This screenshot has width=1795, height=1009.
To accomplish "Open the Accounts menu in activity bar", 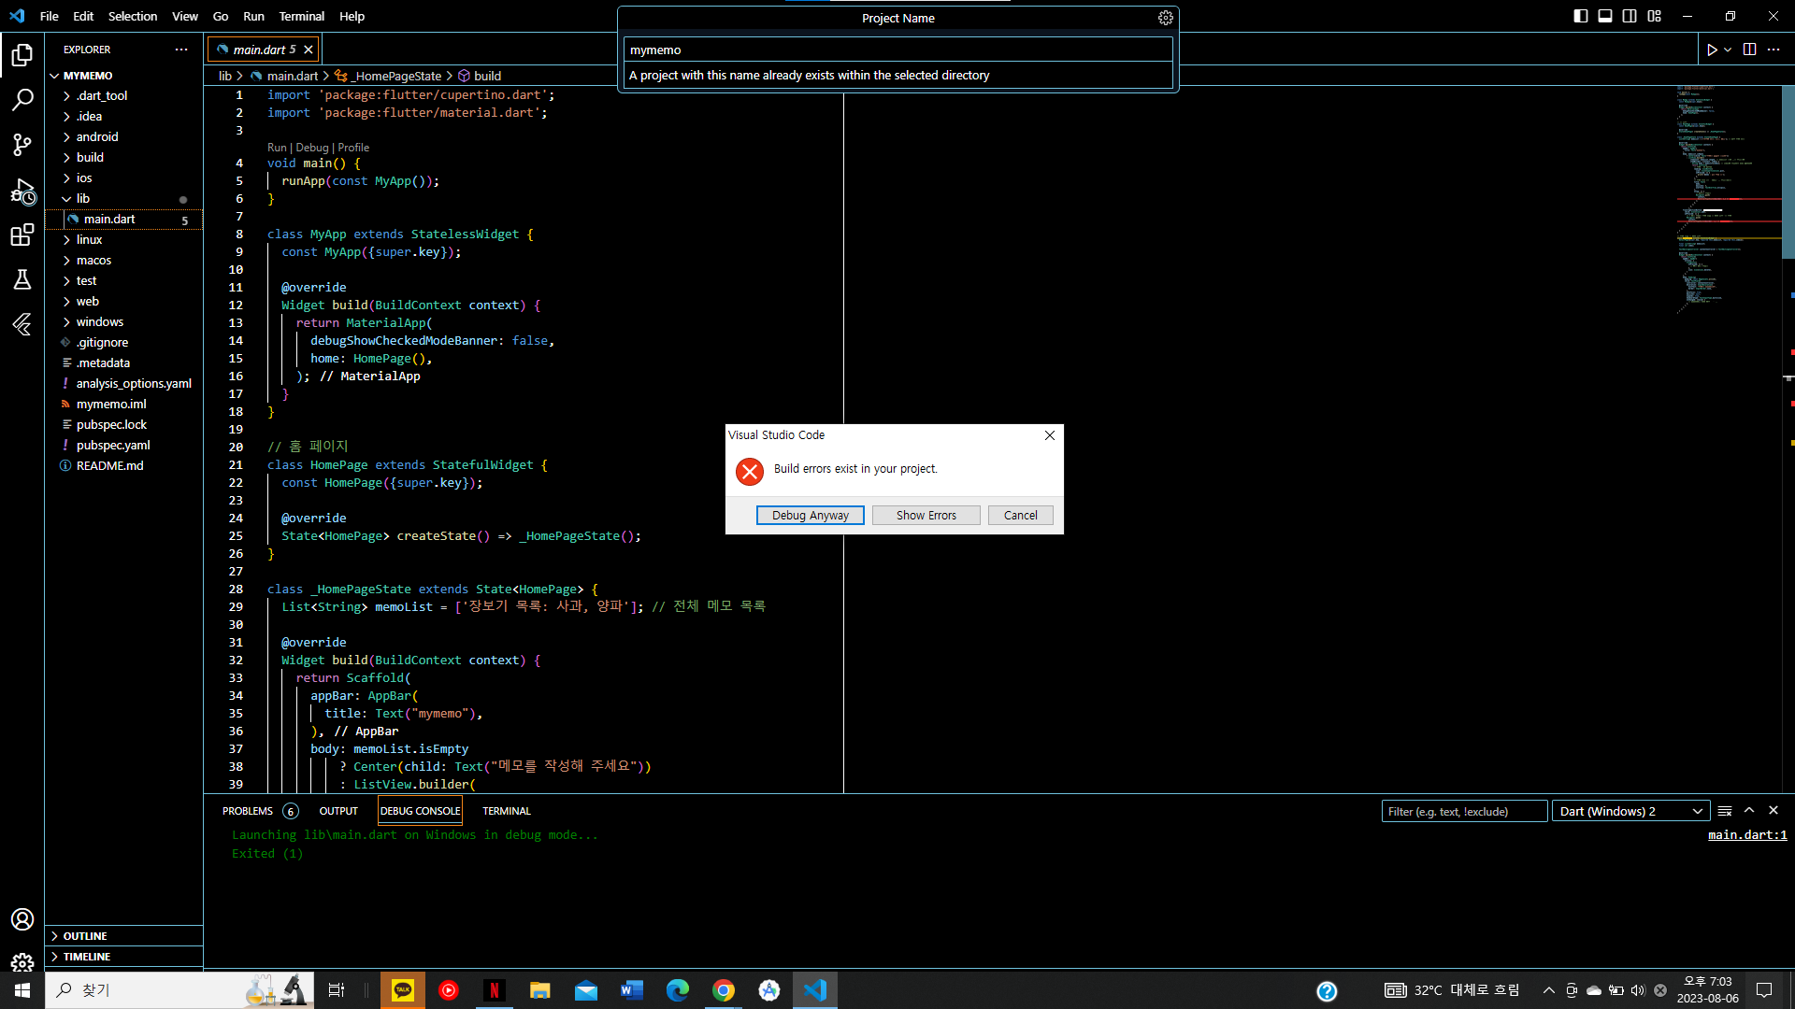I will pos(22,919).
